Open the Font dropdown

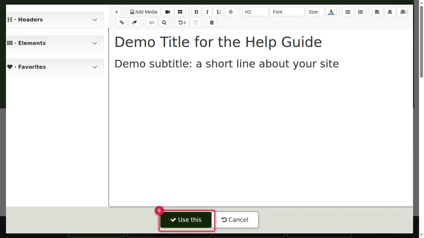[x=287, y=12]
